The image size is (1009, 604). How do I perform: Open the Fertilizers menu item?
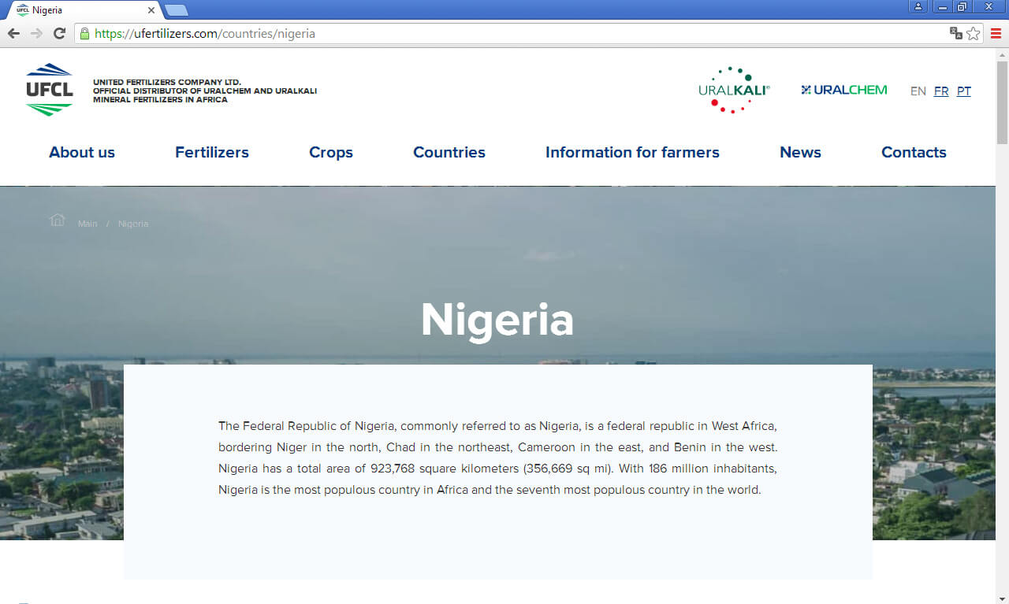[211, 153]
